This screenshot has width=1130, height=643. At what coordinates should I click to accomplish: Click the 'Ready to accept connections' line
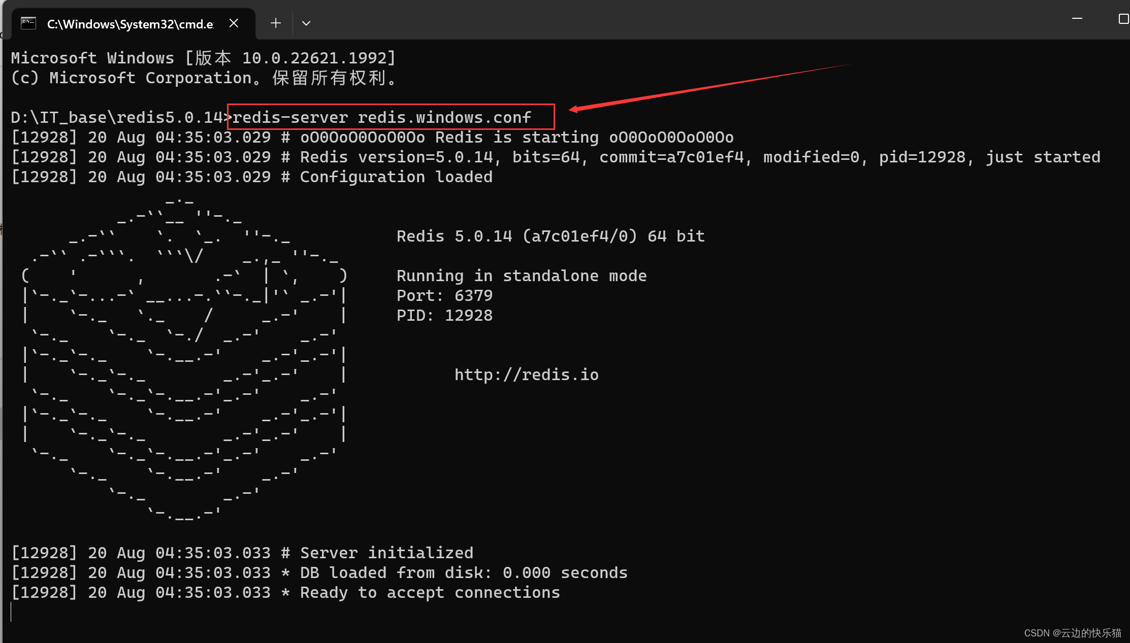[x=285, y=592]
